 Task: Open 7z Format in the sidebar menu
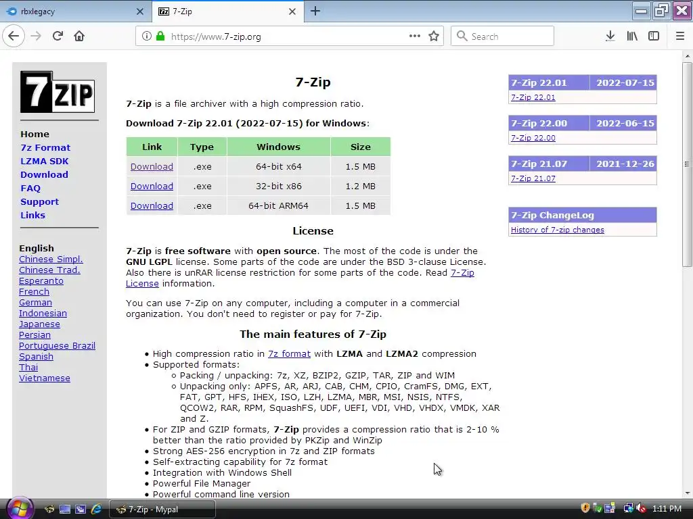pos(45,148)
